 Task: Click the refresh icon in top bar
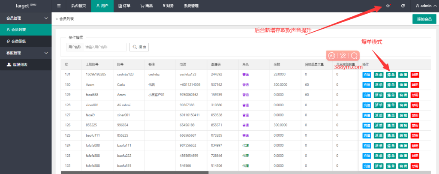click(x=403, y=6)
